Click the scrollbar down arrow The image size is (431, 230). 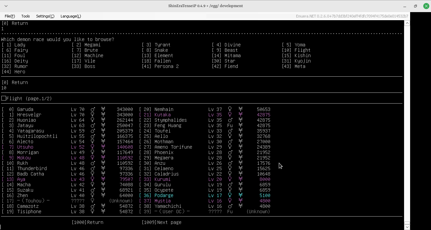pyautogui.click(x=407, y=227)
